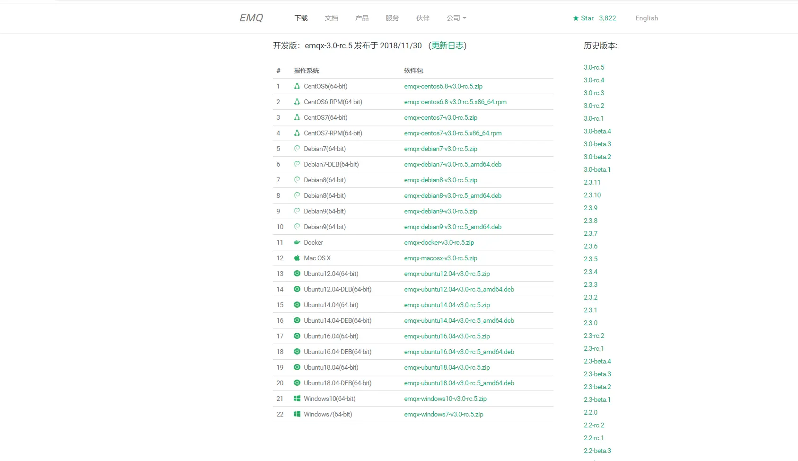The height and width of the screenshot is (461, 798).
Task: Open history version 3.0-rc.4
Action: tap(594, 80)
